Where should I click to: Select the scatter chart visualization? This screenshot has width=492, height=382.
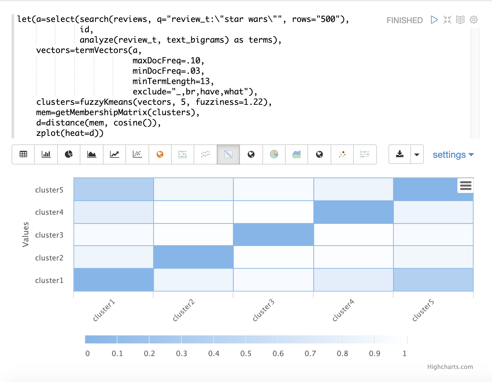137,154
